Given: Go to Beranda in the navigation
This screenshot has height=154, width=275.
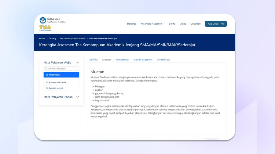Looking at the screenshot, I should [x=132, y=24].
